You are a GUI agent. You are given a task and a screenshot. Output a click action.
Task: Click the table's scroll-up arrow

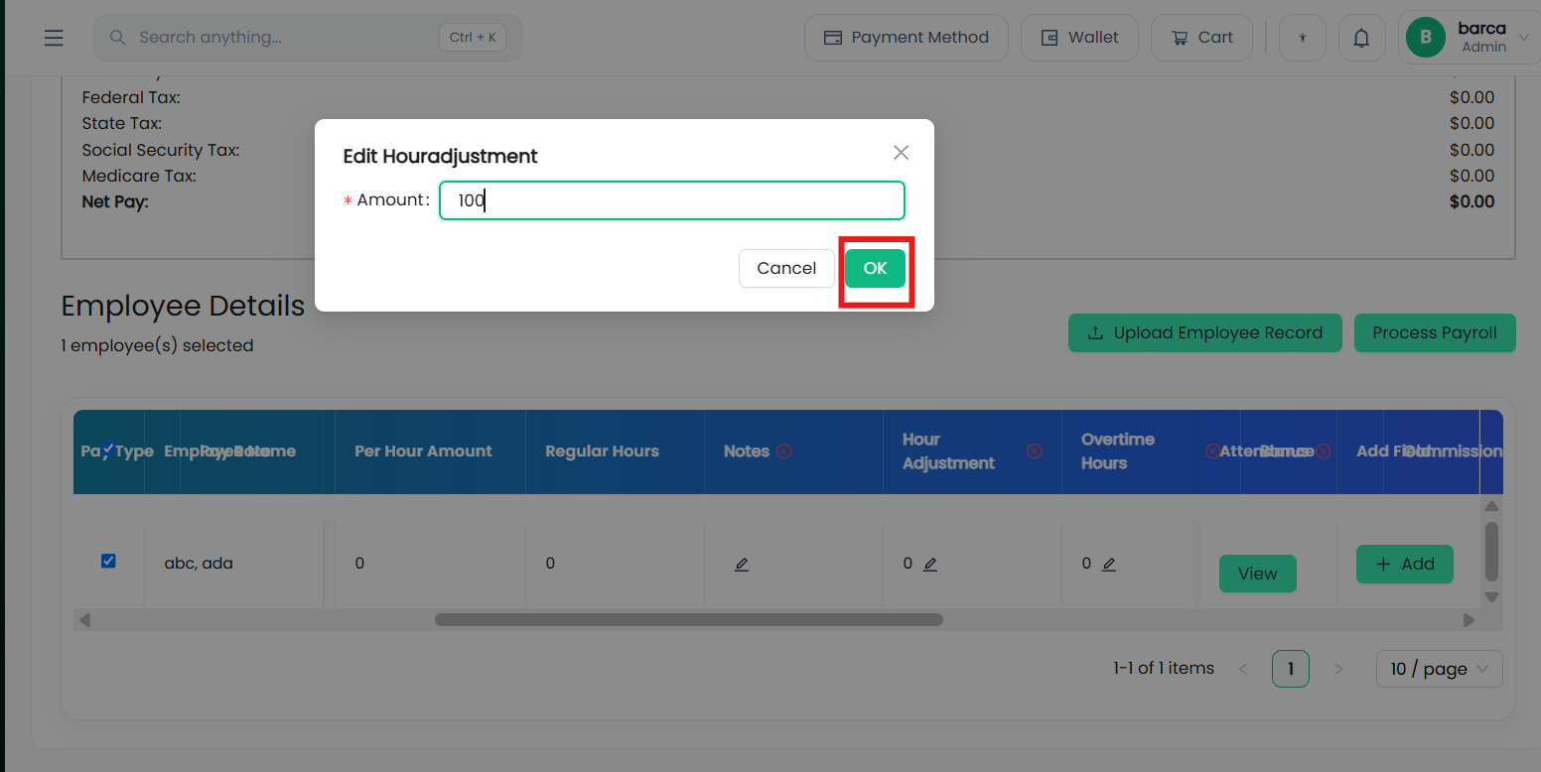tap(1491, 506)
